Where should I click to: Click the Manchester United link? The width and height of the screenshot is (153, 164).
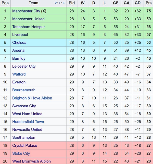coord(28,19)
